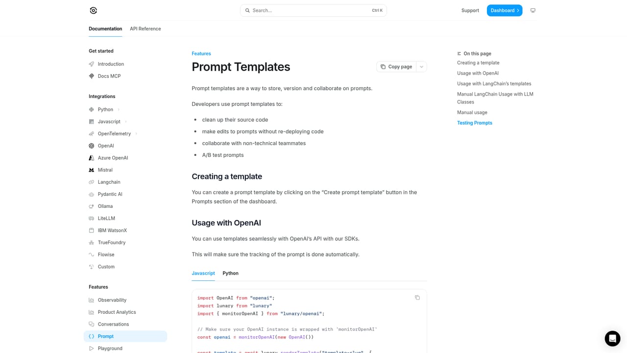Image resolution: width=627 pixels, height=353 pixels.
Task: Open the Product Analytics page
Action: tap(125, 312)
